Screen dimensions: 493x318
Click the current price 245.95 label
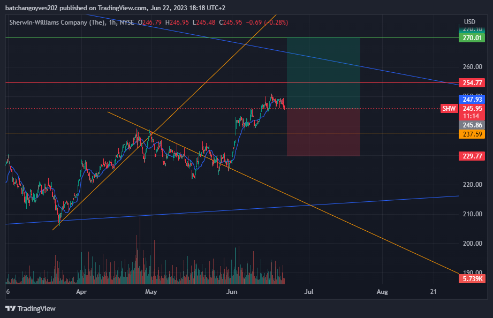[x=472, y=108]
